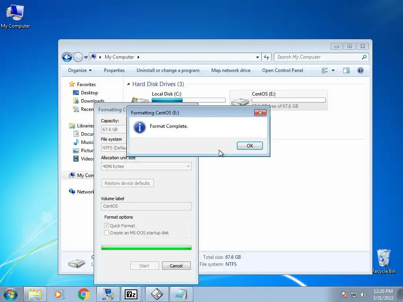Click the Windows Start orb
This screenshot has width=403, height=302.
(x=11, y=294)
